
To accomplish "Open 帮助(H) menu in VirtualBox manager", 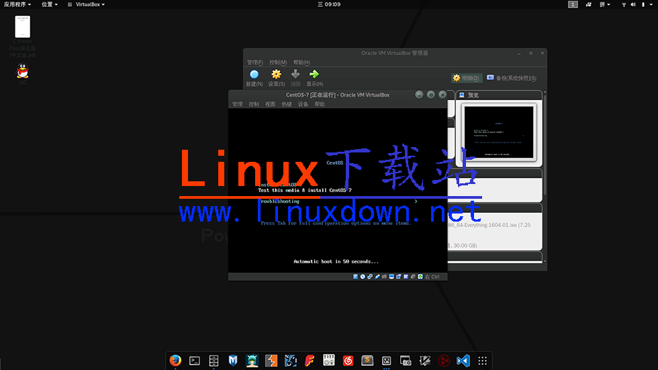I will click(301, 62).
